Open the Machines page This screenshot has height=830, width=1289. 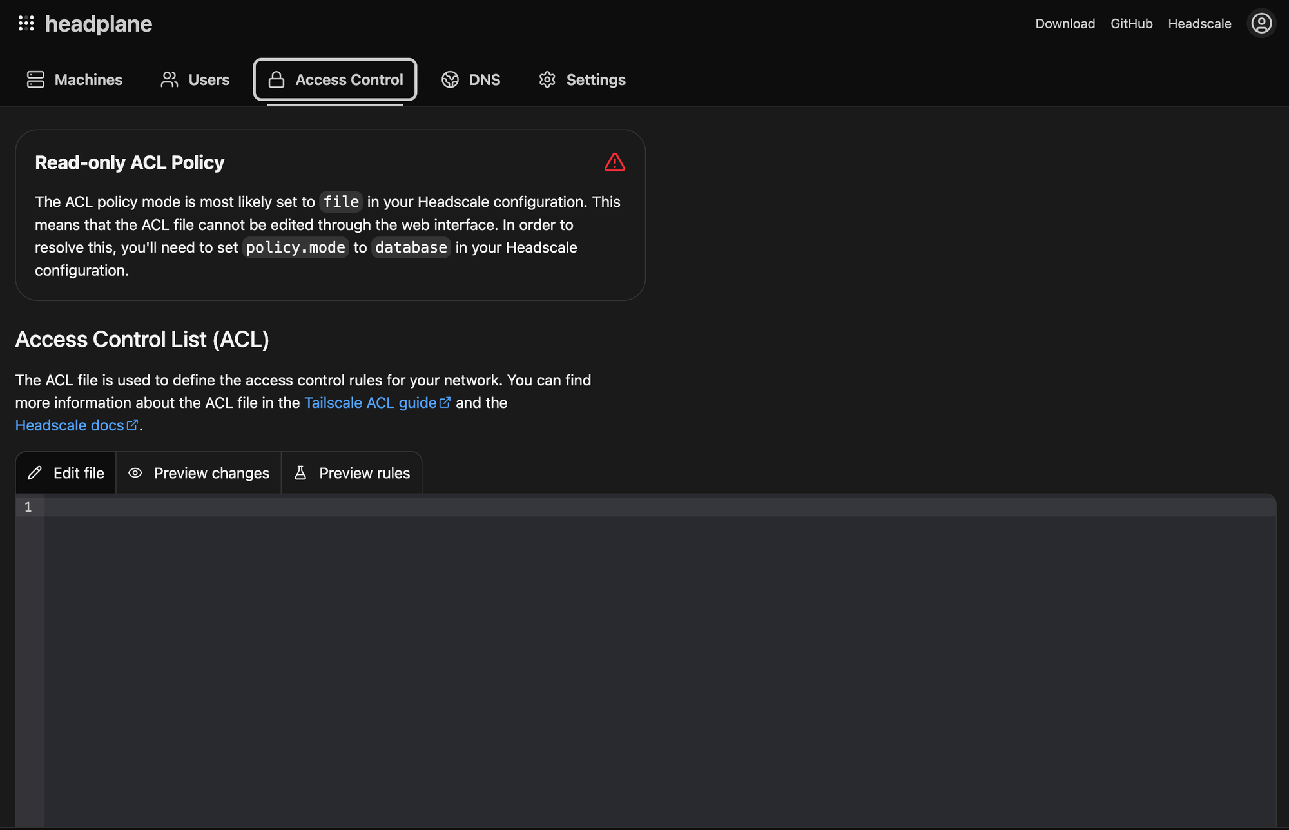pyautogui.click(x=88, y=80)
